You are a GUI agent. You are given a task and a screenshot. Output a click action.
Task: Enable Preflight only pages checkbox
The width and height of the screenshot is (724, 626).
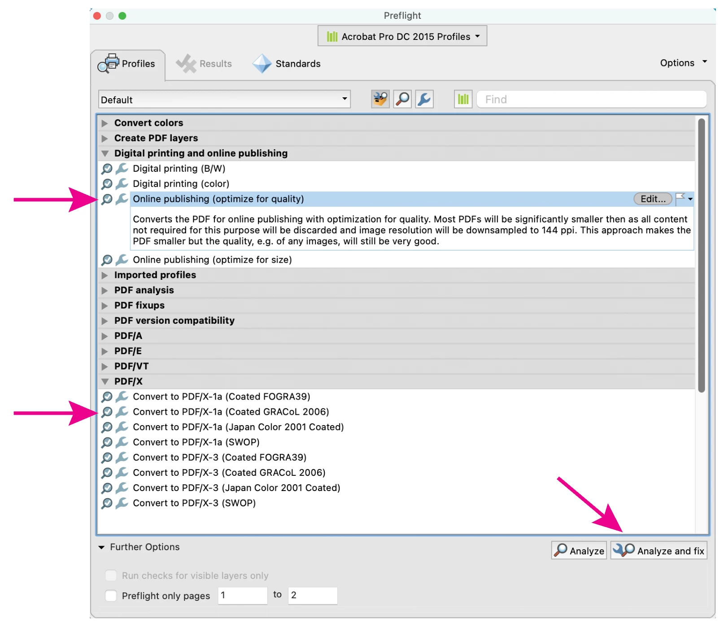tap(111, 596)
